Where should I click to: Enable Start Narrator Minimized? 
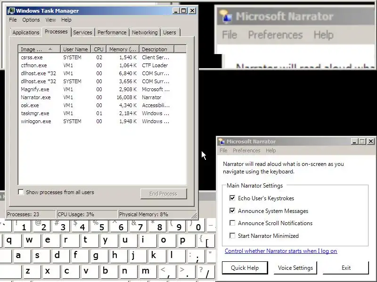tap(232, 236)
